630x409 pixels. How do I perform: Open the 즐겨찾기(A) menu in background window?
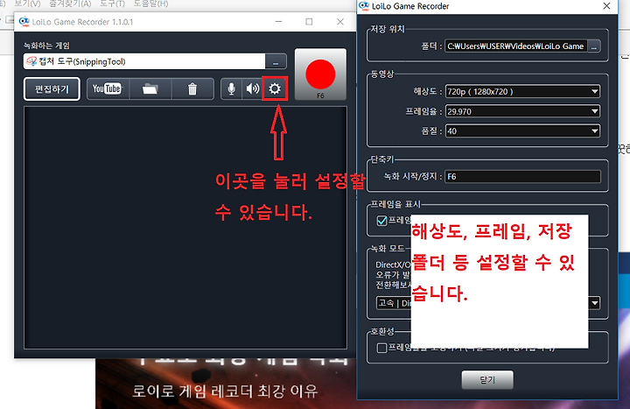(70, 4)
